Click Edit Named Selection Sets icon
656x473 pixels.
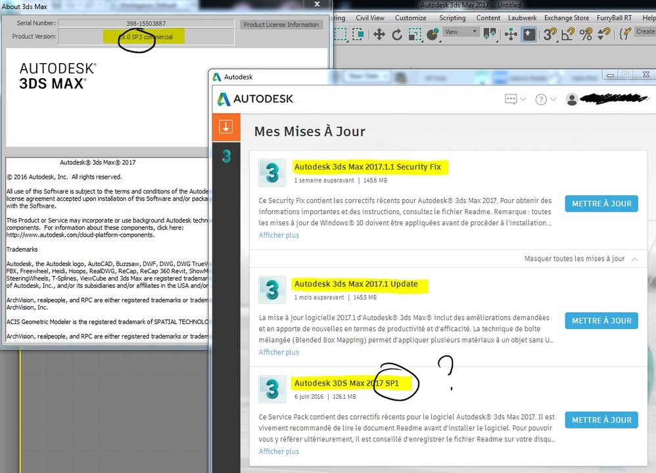point(624,34)
